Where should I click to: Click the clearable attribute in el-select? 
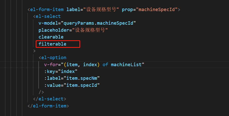[51, 37]
